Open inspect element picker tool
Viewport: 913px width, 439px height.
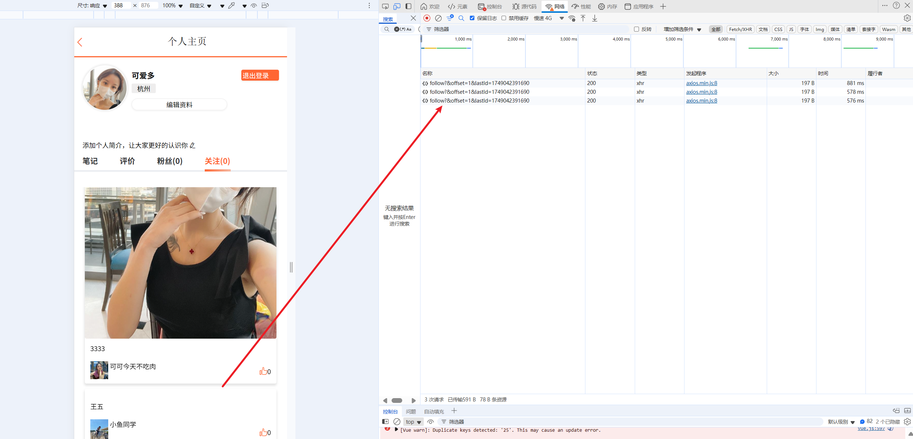pyautogui.click(x=385, y=6)
